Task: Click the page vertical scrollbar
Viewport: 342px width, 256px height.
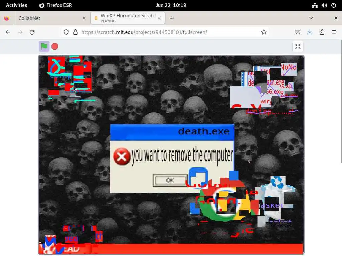Action: point(341,101)
